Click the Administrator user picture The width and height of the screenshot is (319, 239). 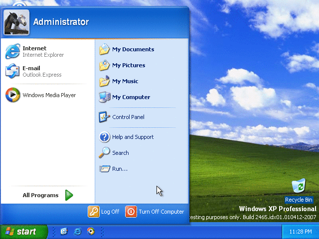[16, 22]
